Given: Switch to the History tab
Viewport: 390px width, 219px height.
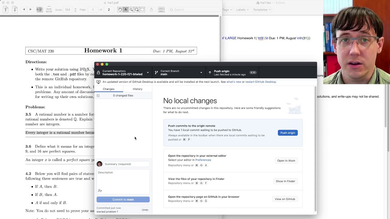Looking at the screenshot, I should click(x=137, y=89).
